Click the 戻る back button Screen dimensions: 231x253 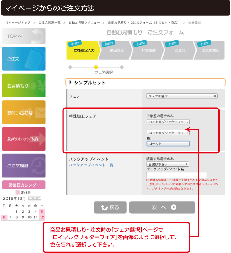click(110, 207)
